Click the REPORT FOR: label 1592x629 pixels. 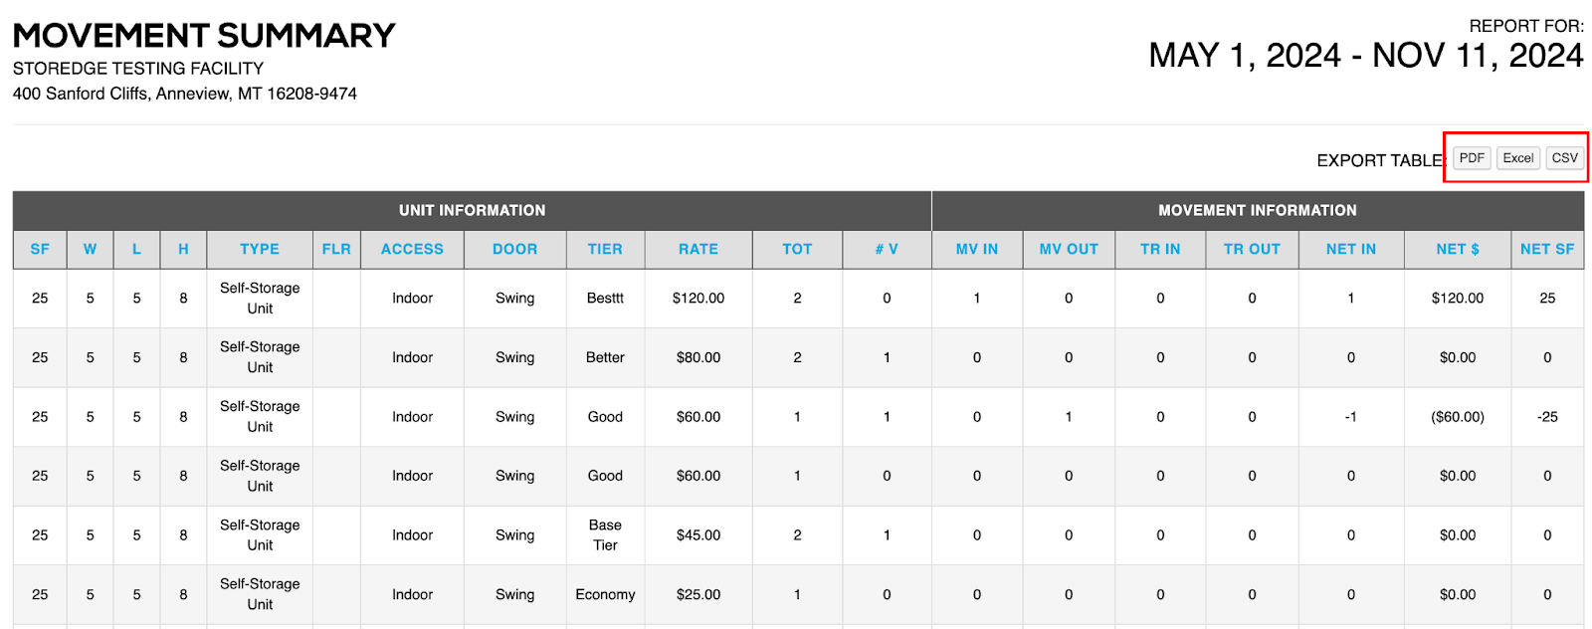(x=1526, y=27)
